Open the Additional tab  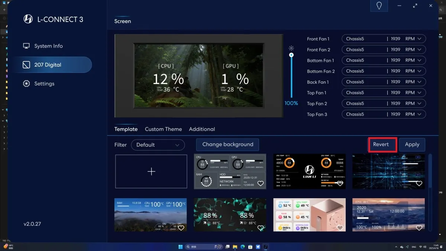coord(202,129)
